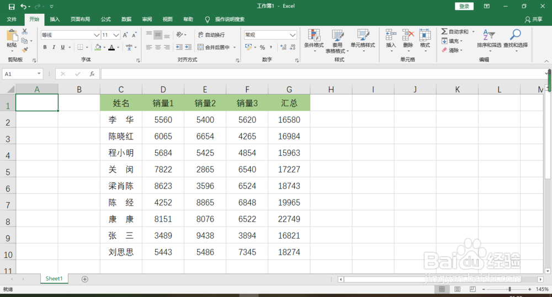This screenshot has width=552, height=297.
Task: Click the Paste clipboard icon
Action: 12,35
